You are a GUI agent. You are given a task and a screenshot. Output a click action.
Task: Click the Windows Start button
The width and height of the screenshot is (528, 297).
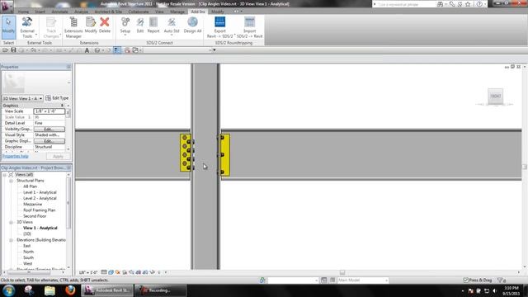coord(9,290)
